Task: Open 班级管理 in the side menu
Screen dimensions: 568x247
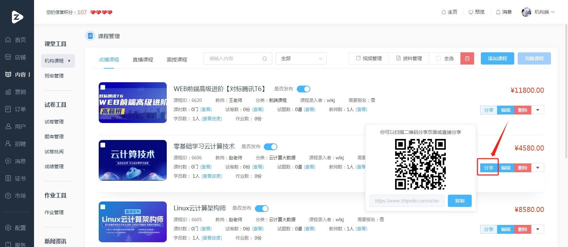Action: [54, 76]
